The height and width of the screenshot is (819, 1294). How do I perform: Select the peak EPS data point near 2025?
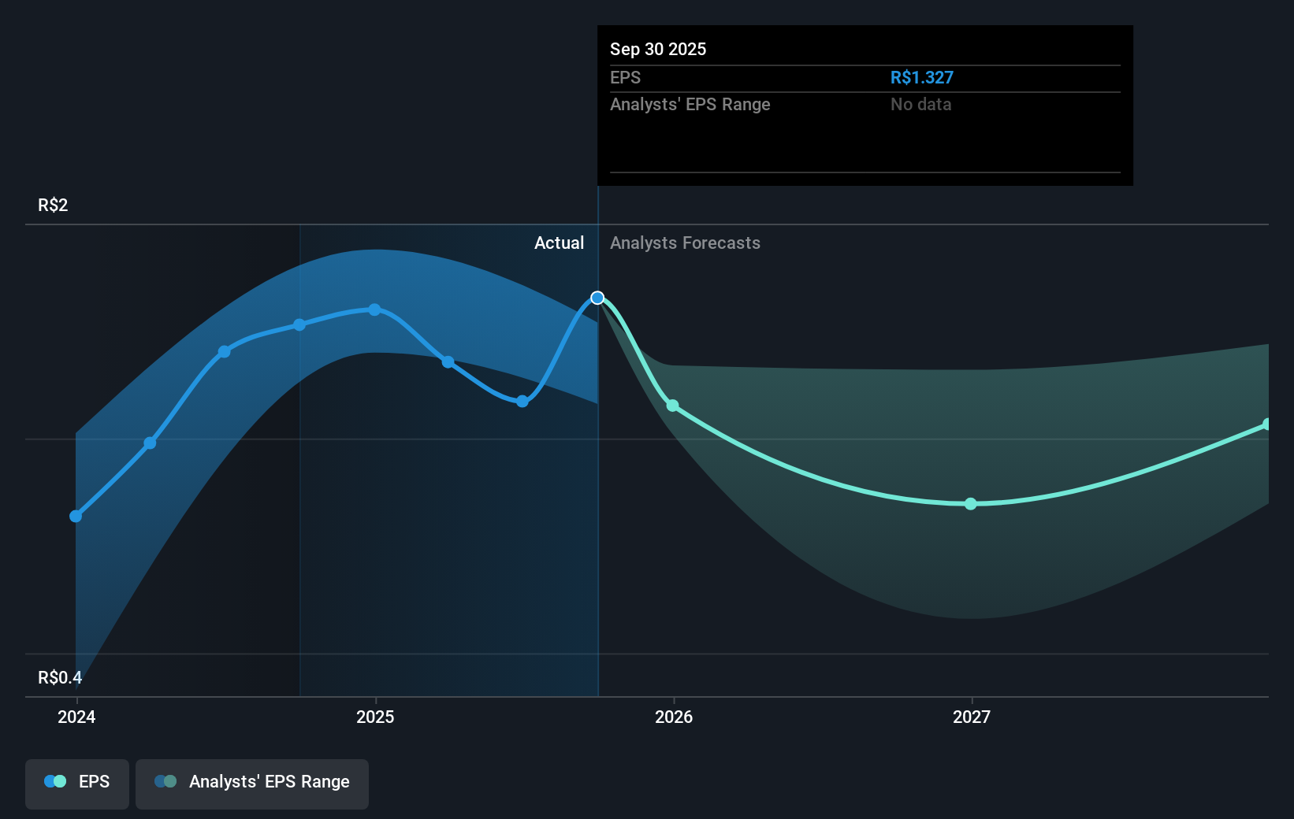pyautogui.click(x=374, y=309)
